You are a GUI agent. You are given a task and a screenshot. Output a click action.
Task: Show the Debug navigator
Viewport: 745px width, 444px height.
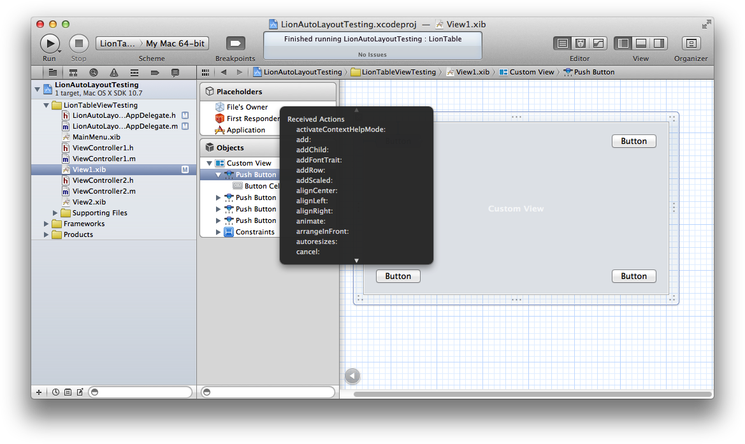coord(134,73)
